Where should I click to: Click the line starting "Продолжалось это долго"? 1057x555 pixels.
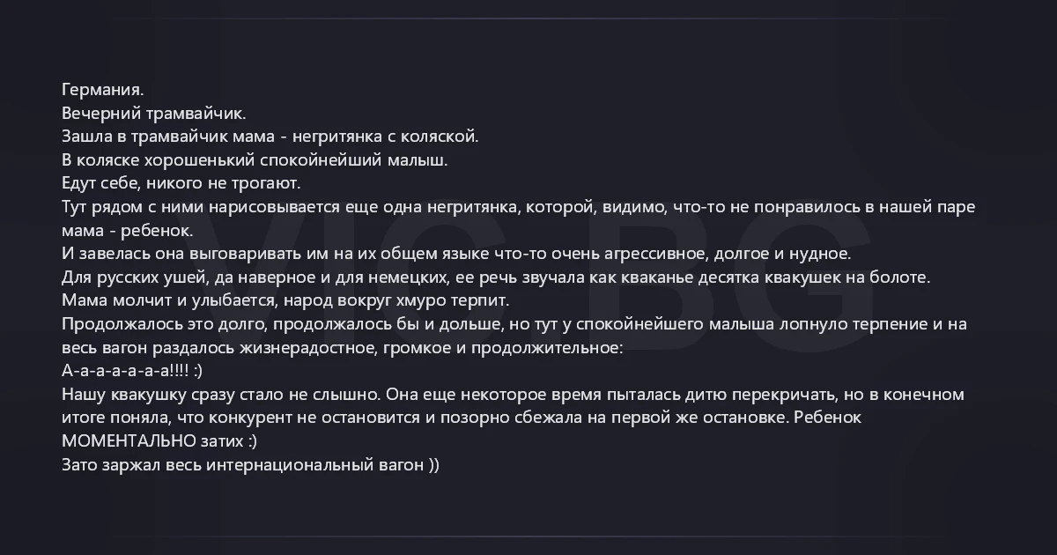tap(514, 323)
